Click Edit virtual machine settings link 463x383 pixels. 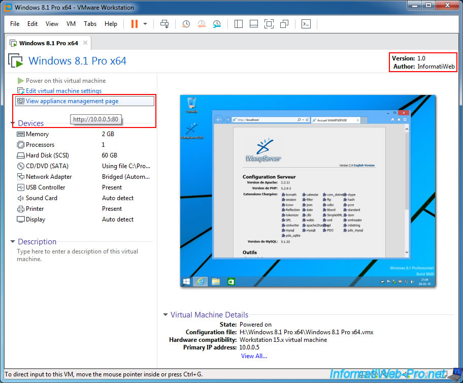[x=63, y=91]
